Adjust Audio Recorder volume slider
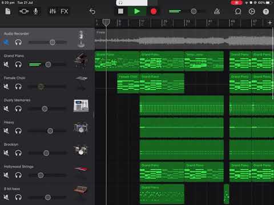 (x=53, y=42)
